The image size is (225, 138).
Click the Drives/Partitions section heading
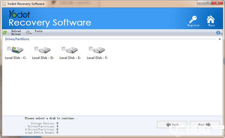(17, 39)
